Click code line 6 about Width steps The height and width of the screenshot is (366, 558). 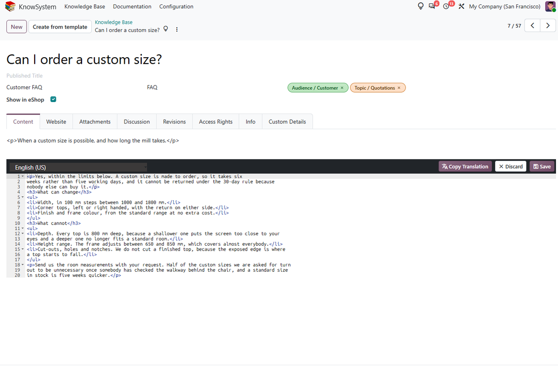104,202
